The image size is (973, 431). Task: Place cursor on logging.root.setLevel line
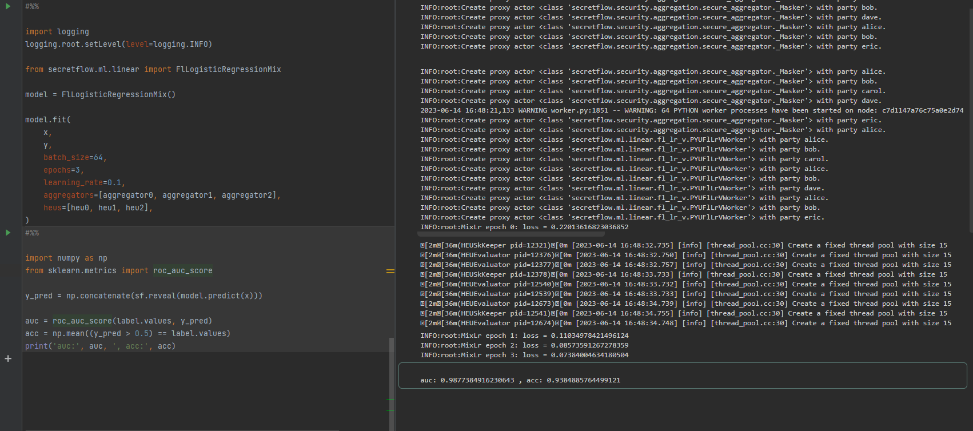118,44
